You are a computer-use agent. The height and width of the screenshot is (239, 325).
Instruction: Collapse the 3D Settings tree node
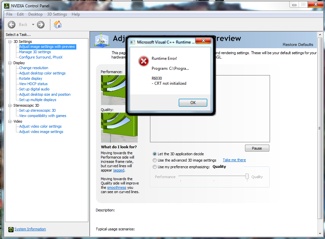click(x=10, y=42)
